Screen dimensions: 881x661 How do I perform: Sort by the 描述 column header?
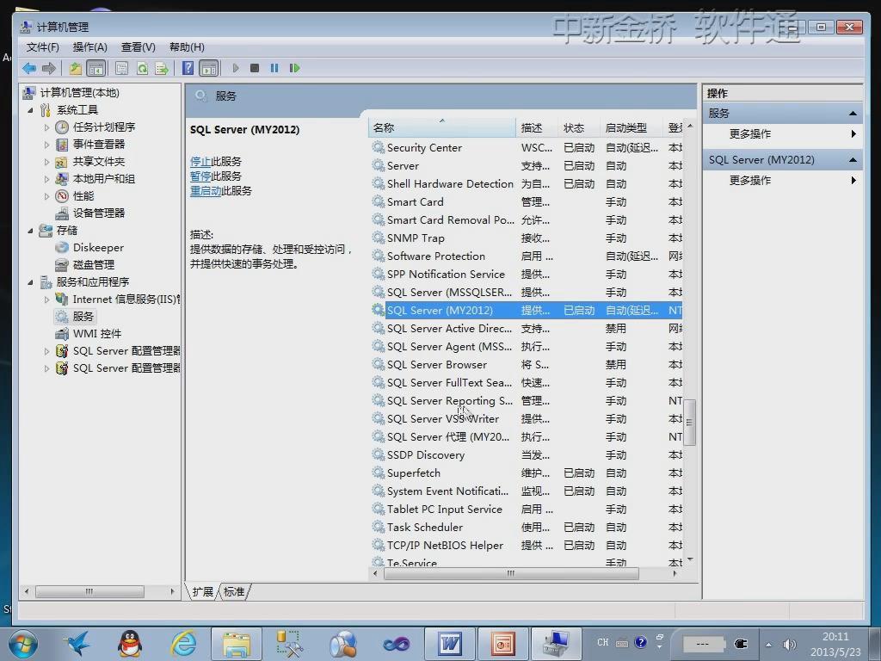click(537, 127)
